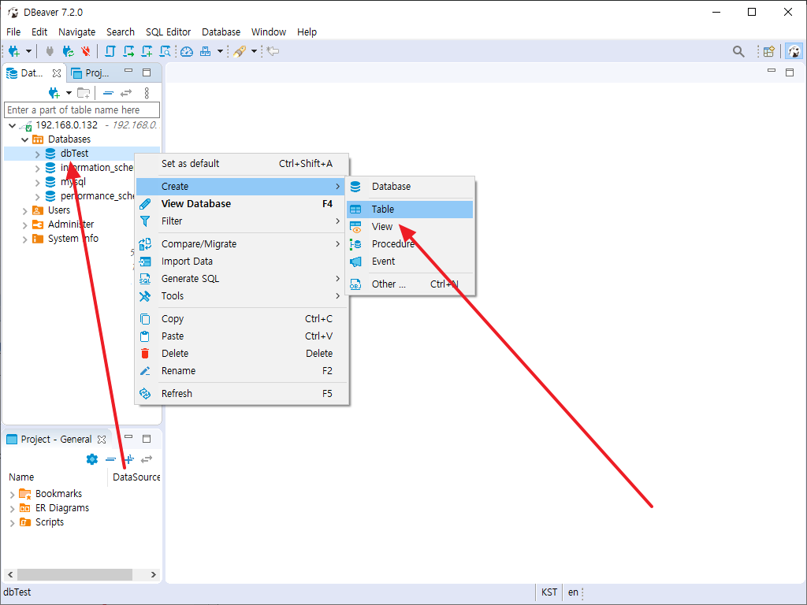Click the scrollbar right arrow in Project panel

pyautogui.click(x=154, y=574)
